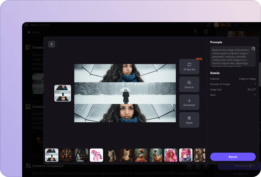261x177 pixels.
Task: Delete the current image
Action: (189, 120)
